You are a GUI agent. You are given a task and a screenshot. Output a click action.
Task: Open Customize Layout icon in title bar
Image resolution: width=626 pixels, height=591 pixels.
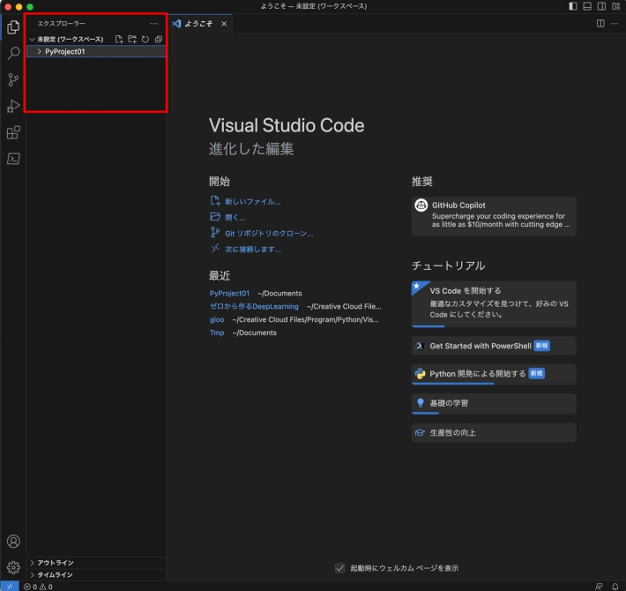tap(615, 6)
